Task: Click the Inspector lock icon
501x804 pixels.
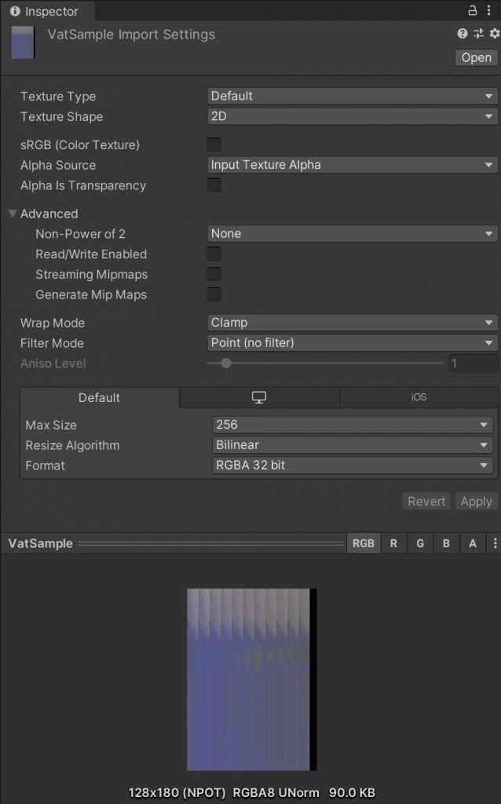Action: pos(473,11)
